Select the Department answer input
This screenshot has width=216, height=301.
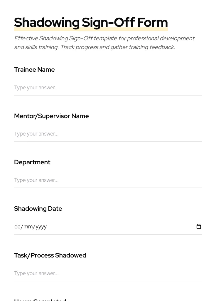coord(108,180)
